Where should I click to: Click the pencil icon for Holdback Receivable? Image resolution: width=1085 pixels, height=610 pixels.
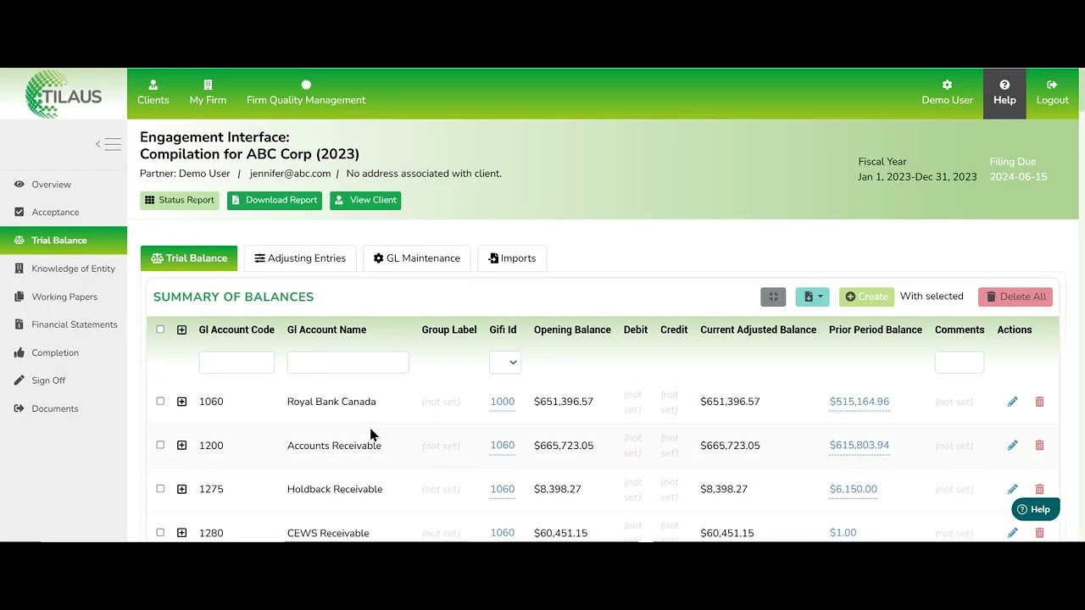point(1012,489)
